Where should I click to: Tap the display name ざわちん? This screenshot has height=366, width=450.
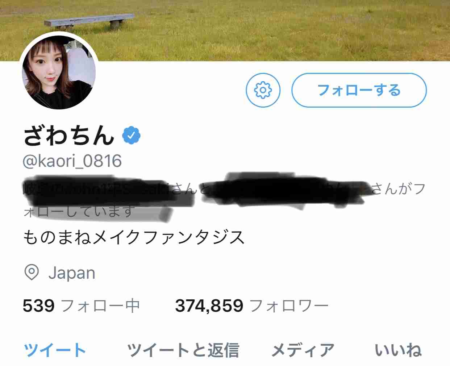click(69, 136)
